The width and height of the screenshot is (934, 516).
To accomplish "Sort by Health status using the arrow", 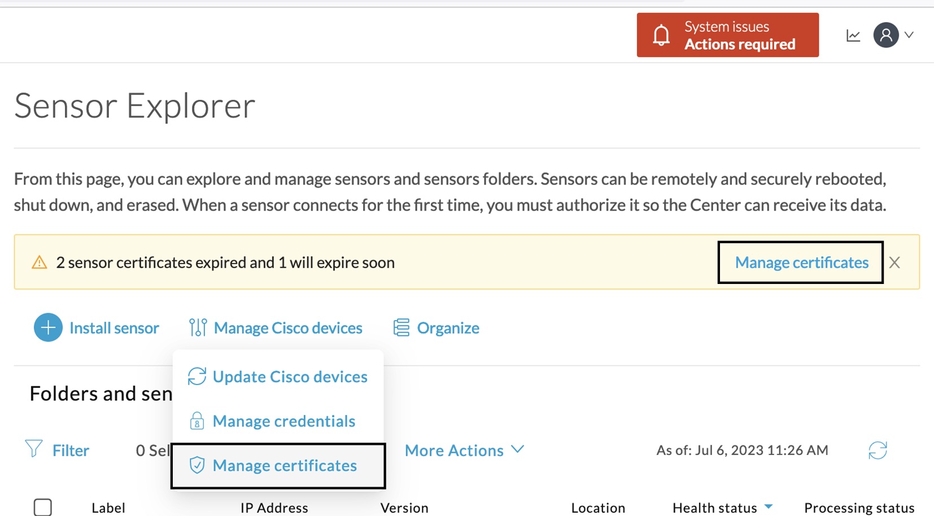I will [x=768, y=506].
